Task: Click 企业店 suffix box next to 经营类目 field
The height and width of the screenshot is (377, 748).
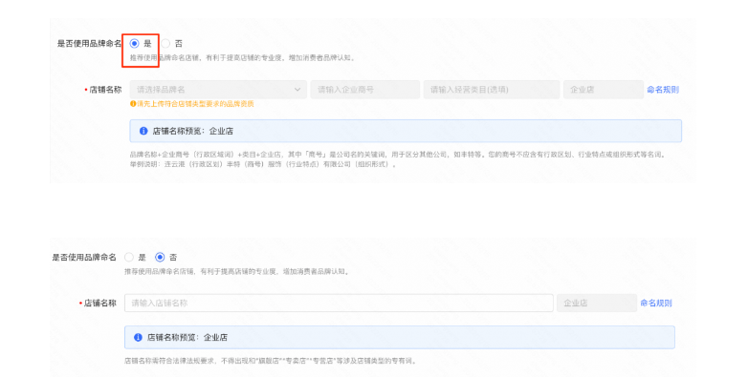Action: [604, 90]
